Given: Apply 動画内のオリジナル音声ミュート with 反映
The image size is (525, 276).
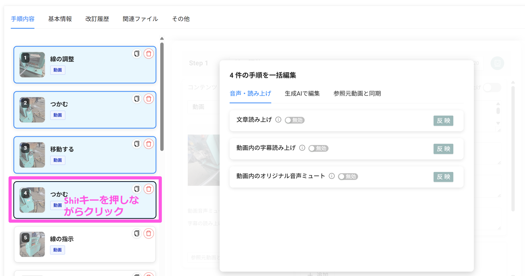Looking at the screenshot, I should pyautogui.click(x=443, y=177).
